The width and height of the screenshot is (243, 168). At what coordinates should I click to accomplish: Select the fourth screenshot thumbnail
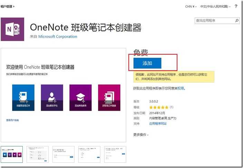(89, 155)
